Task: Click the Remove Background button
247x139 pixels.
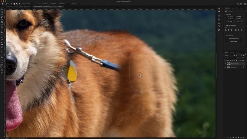Action: coord(234,39)
